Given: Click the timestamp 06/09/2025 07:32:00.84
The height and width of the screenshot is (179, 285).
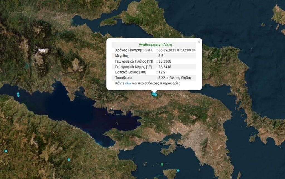Looking at the screenshot, I should pyautogui.click(x=177, y=50).
